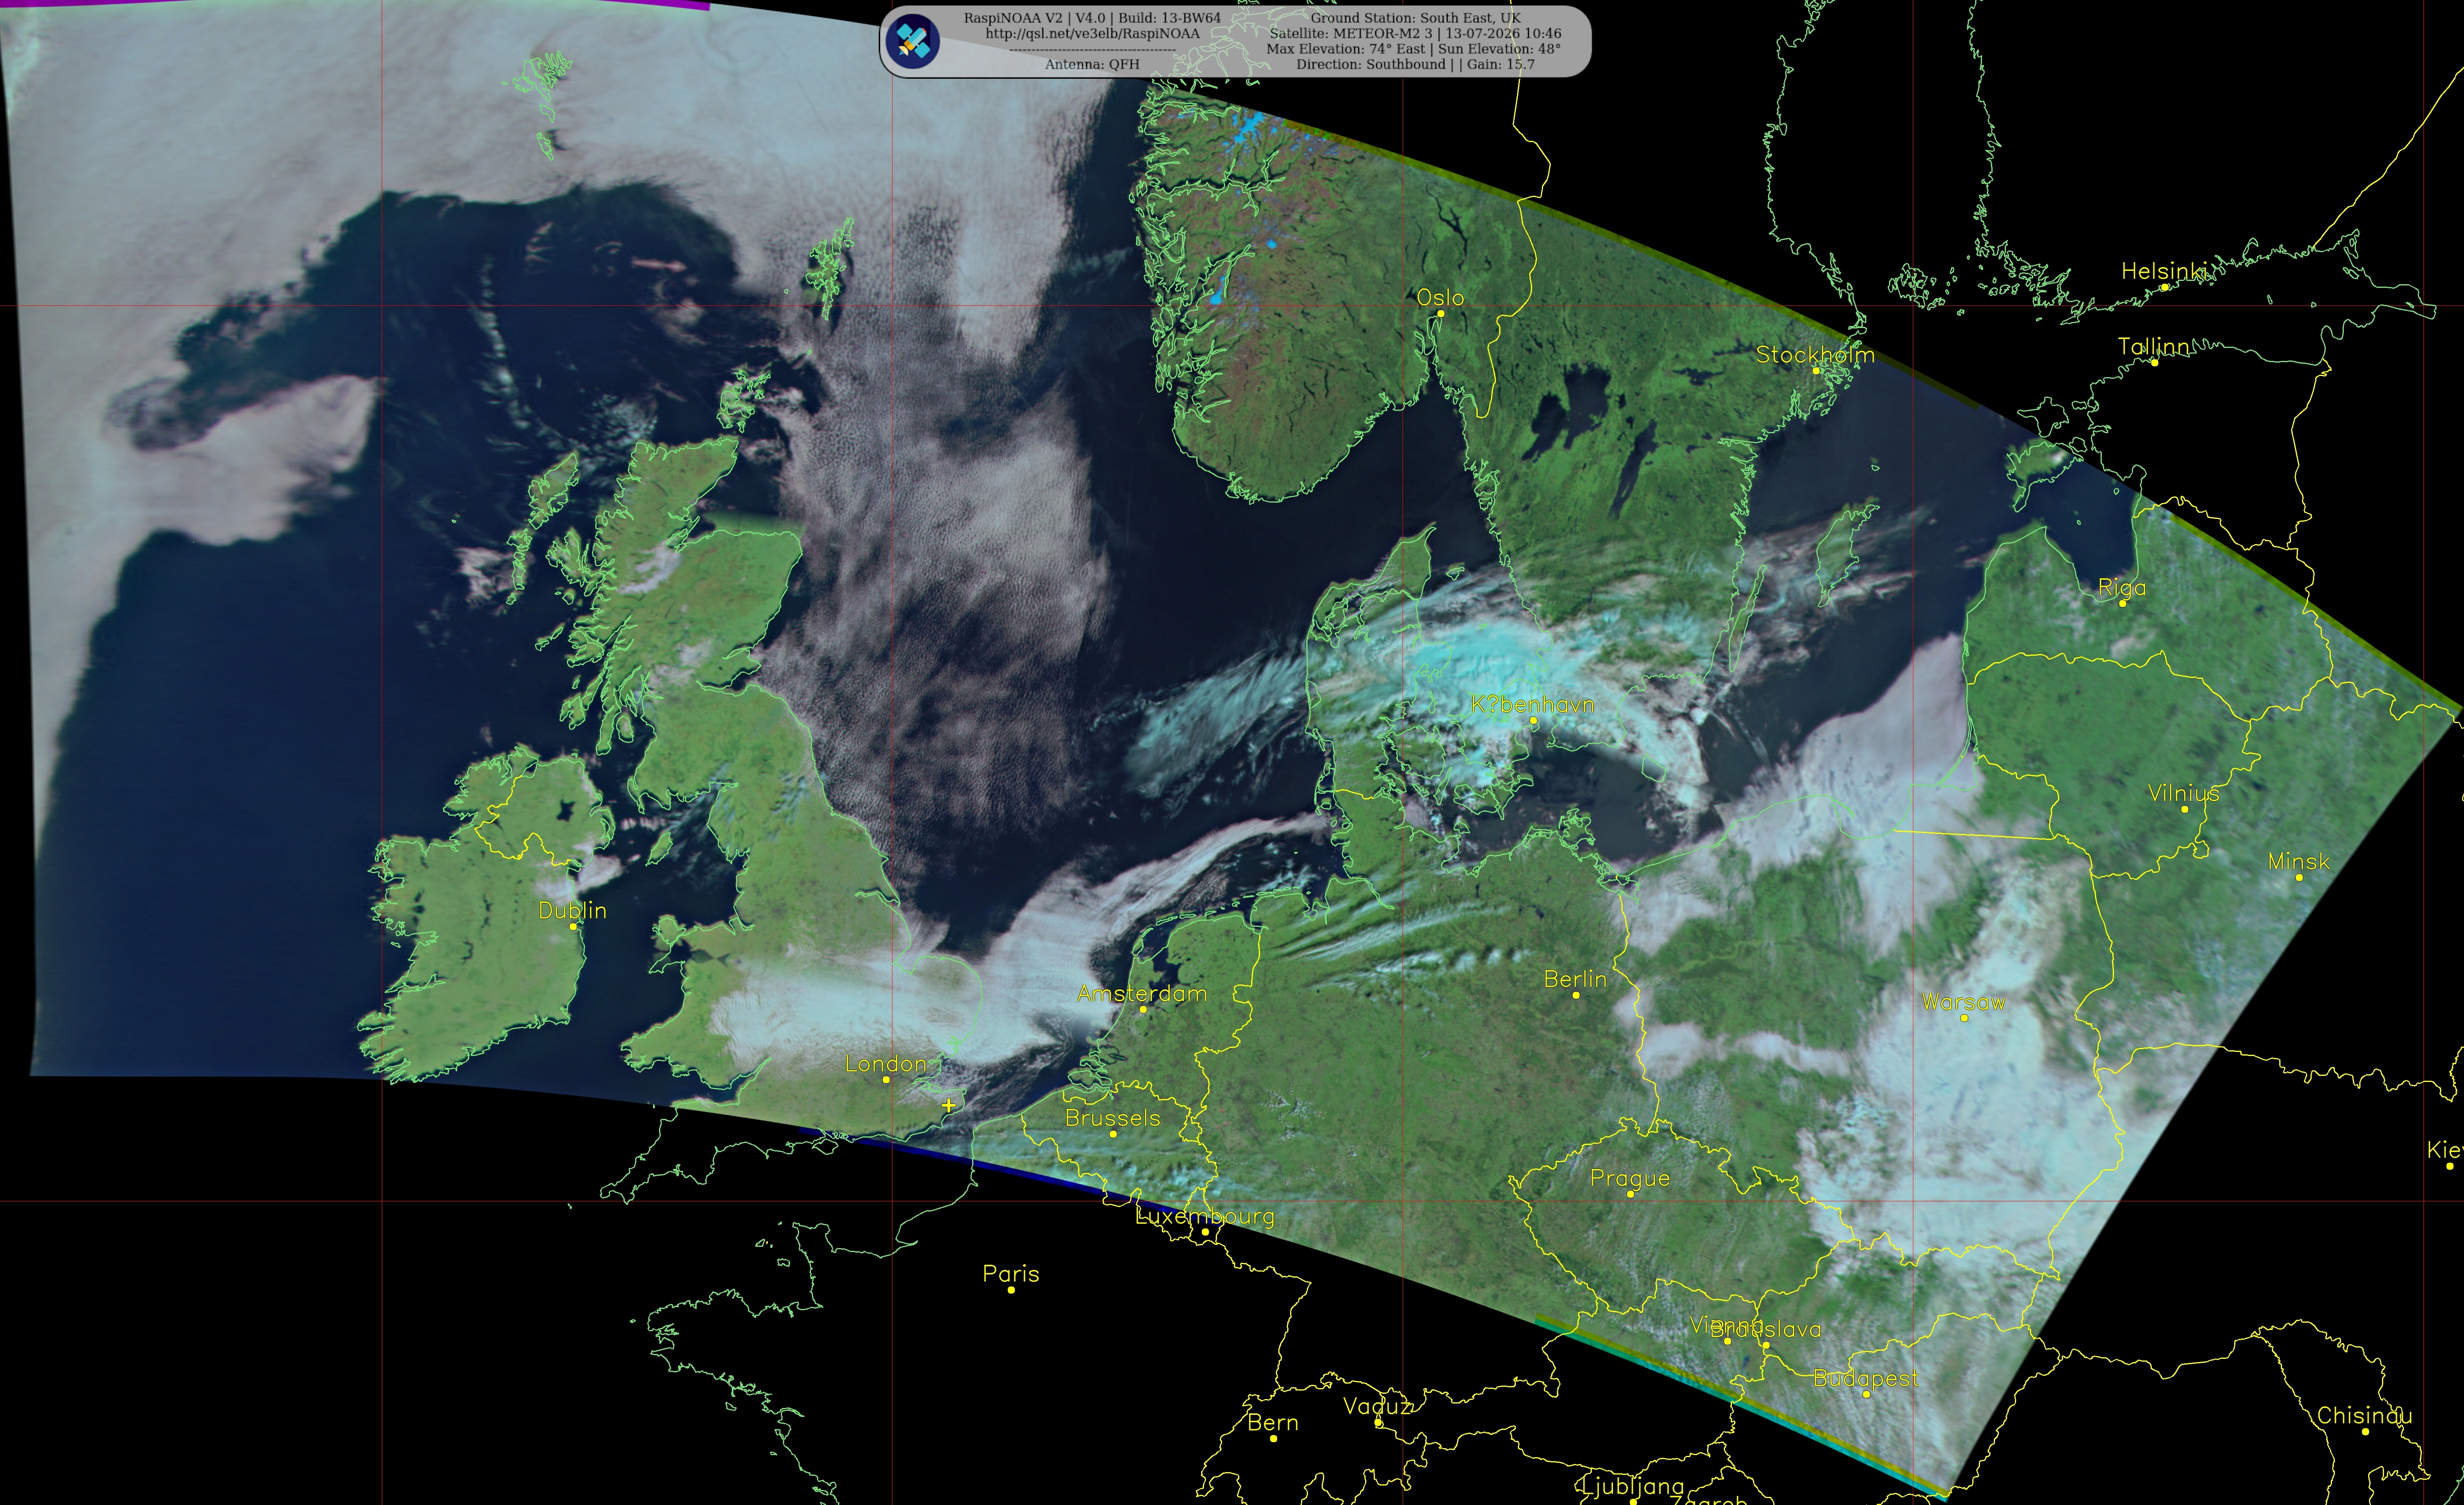Click the Prague city label

tap(1630, 1179)
